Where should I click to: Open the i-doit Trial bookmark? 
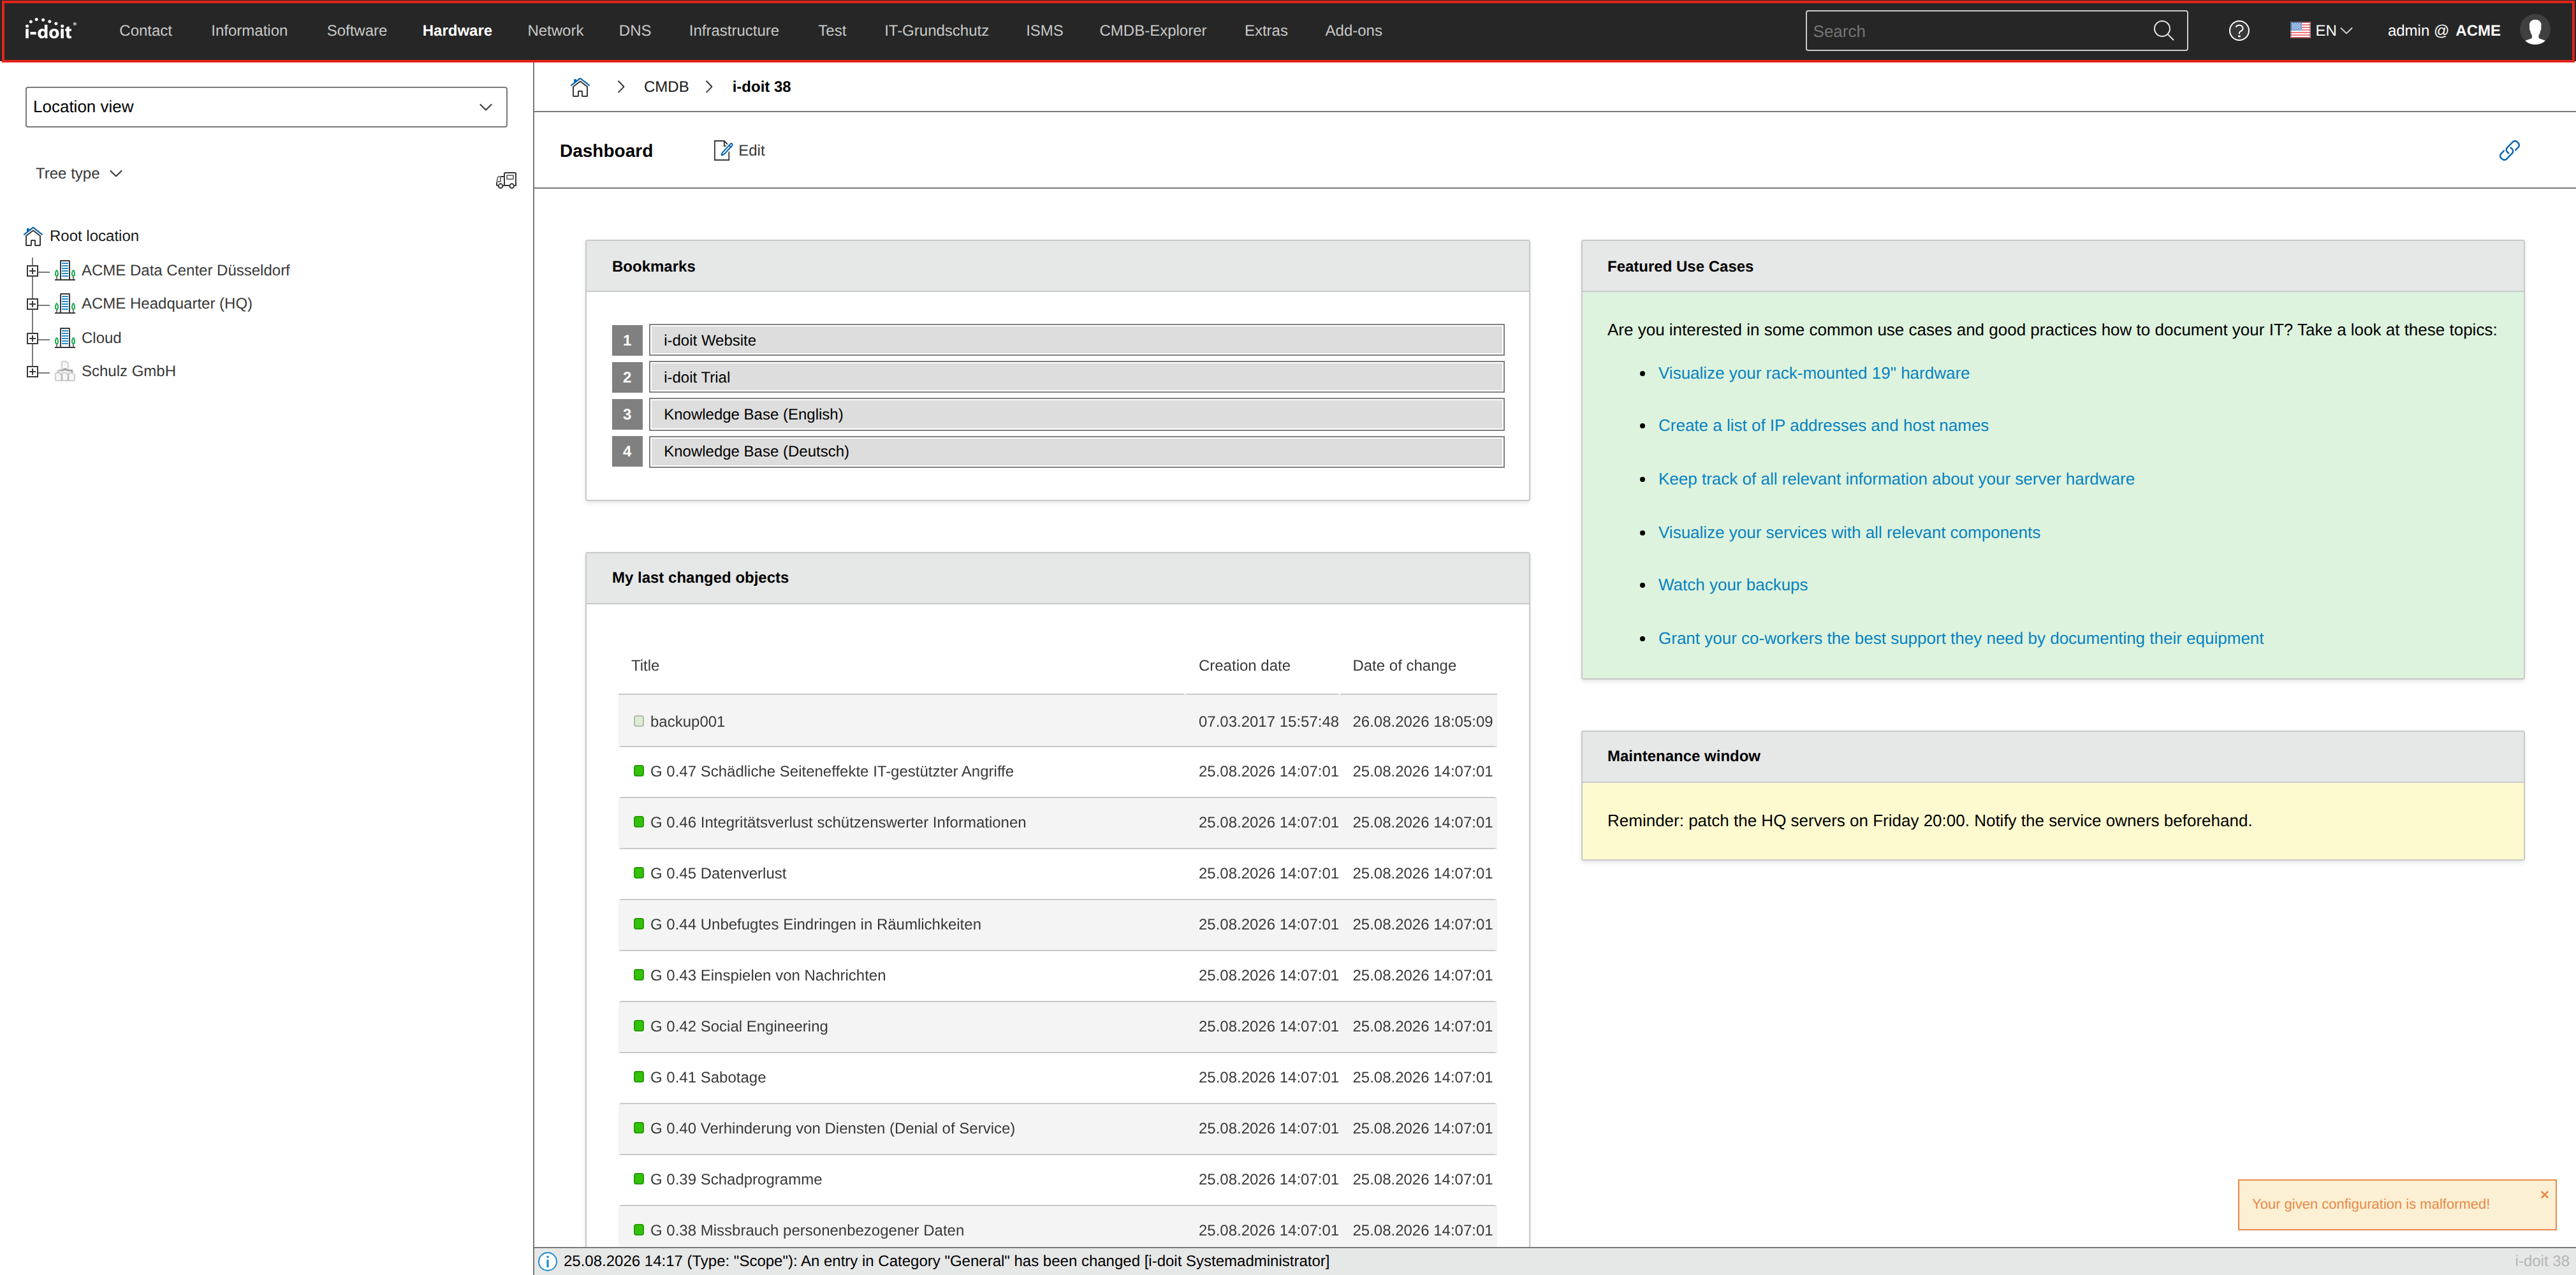click(x=1076, y=377)
